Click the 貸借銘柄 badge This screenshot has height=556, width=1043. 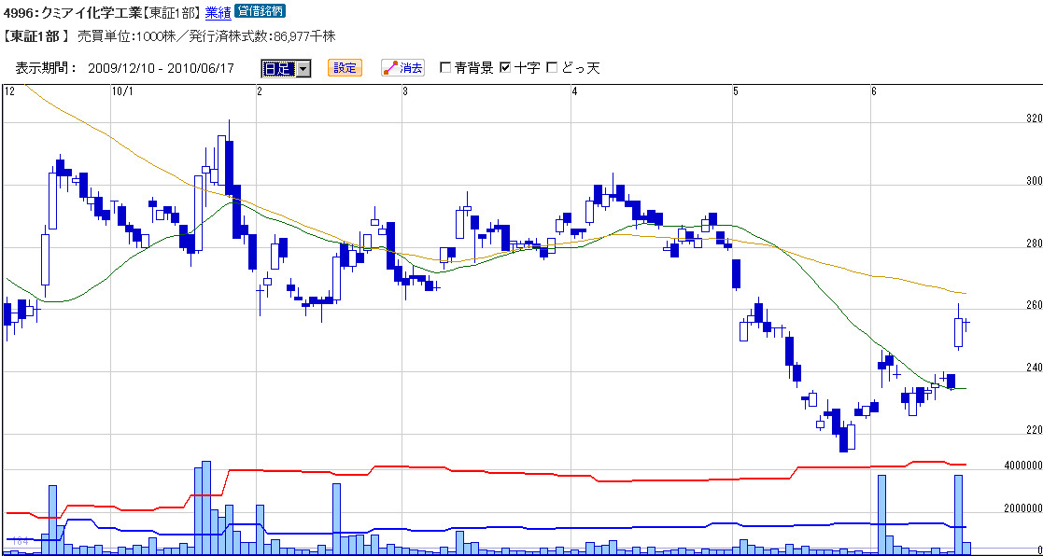(x=260, y=12)
